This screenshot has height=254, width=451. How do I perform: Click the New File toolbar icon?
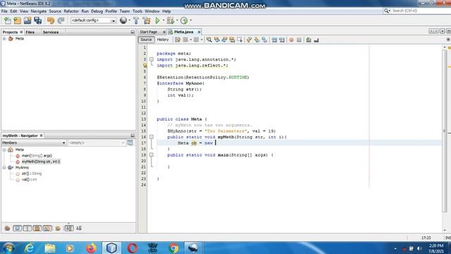8,20
